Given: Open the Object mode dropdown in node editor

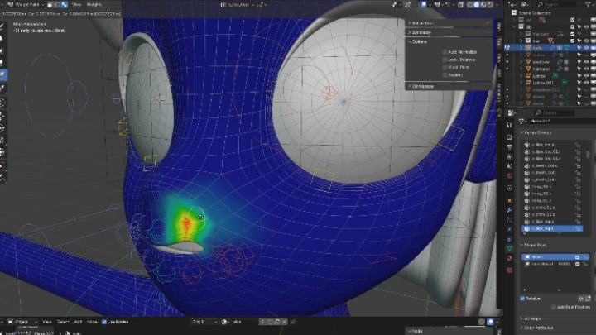Looking at the screenshot, I should coord(23,322).
